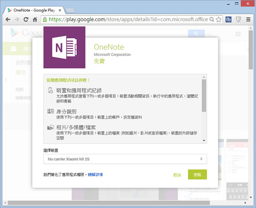Go to browser home page
Image resolution: width=256 pixels, height=208 pixels.
[35, 19]
